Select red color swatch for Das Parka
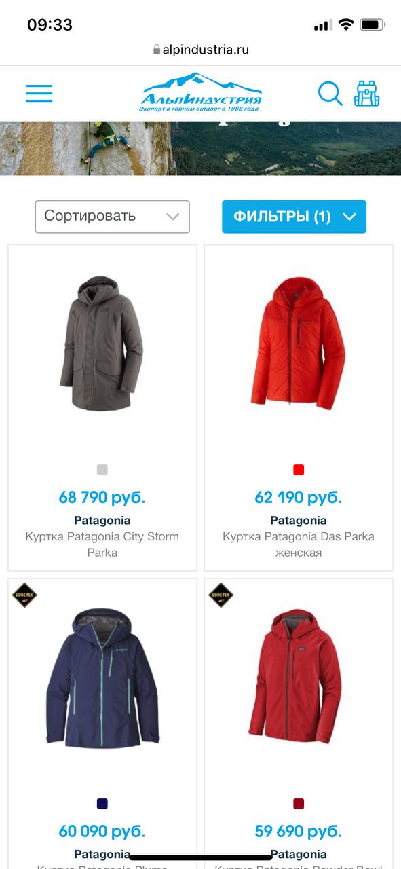The width and height of the screenshot is (401, 869). pos(299,470)
